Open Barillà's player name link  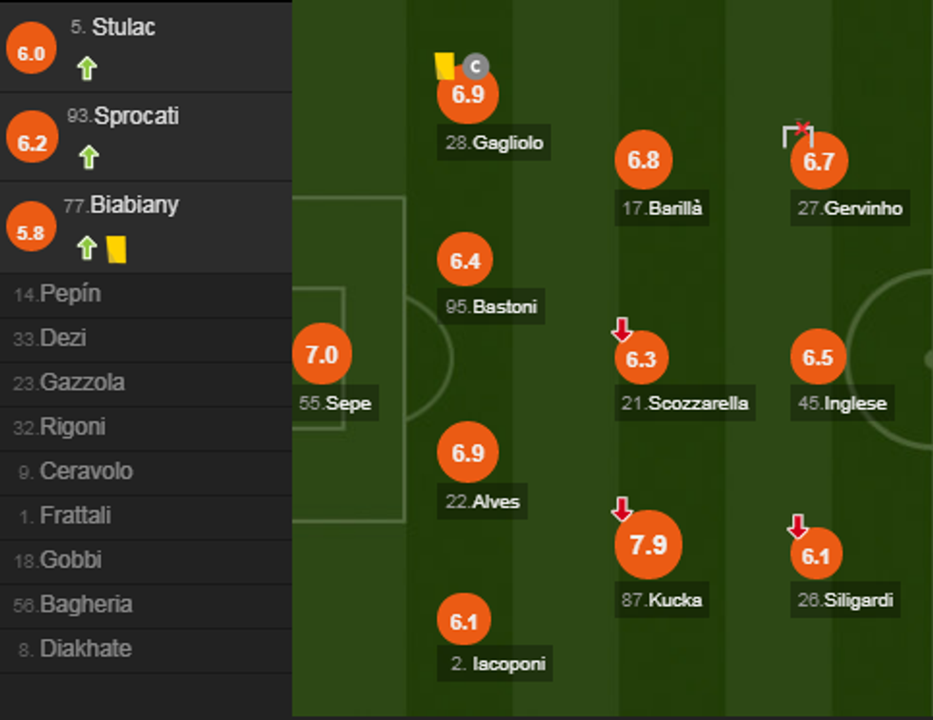pyautogui.click(x=675, y=209)
